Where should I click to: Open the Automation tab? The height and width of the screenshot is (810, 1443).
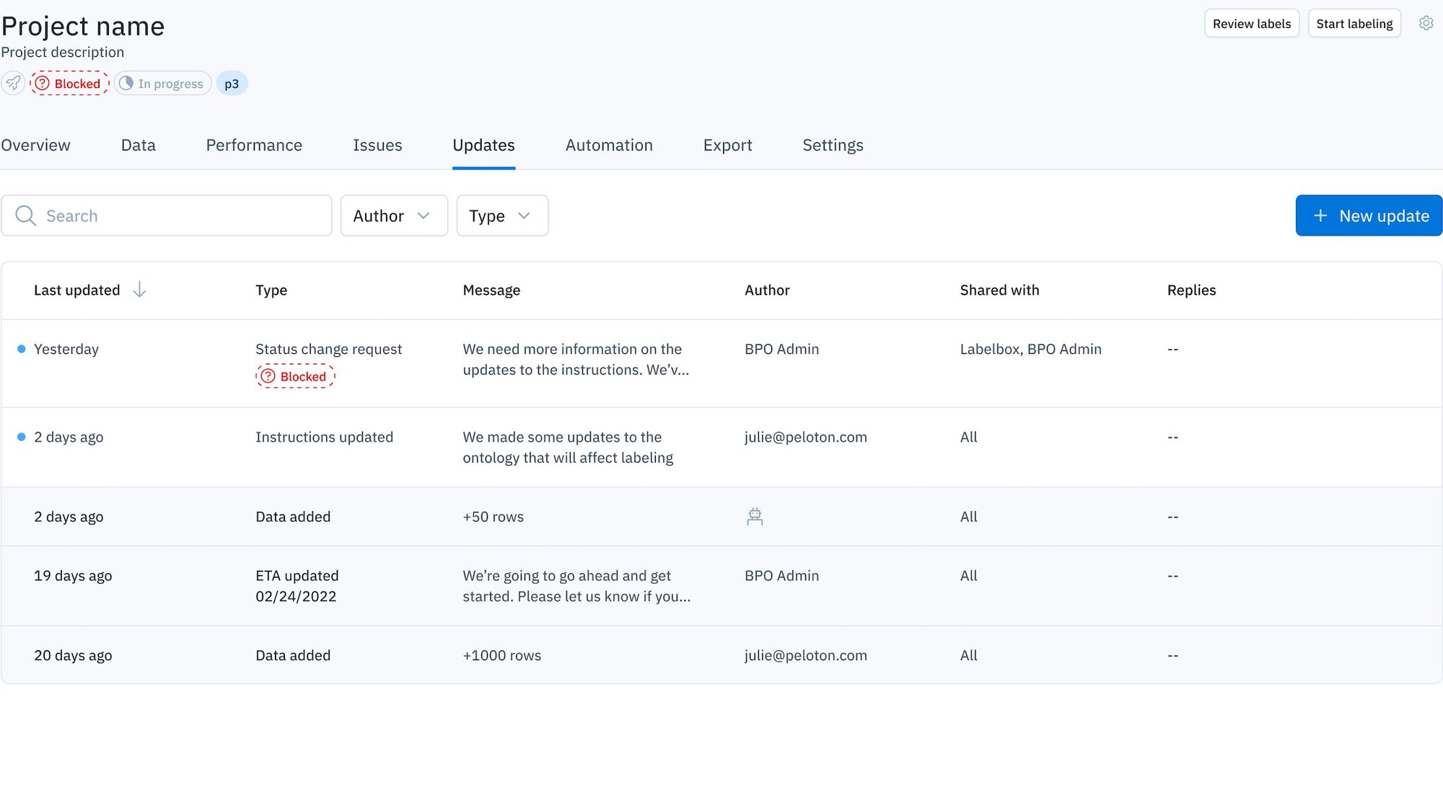click(609, 146)
